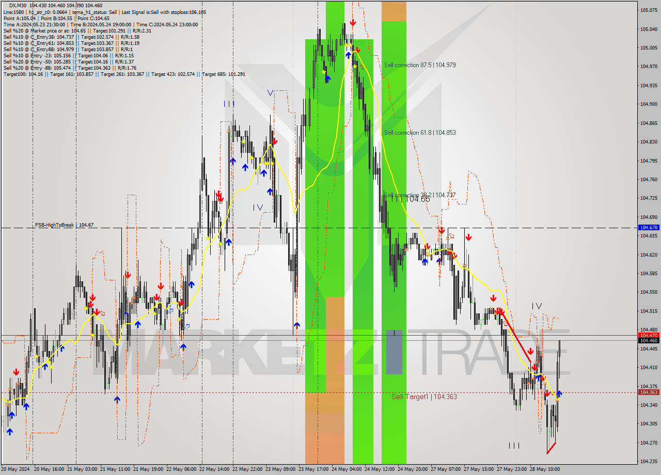The image size is (661, 475).
Task: Click the 'Sell Target1 | 104.363' label
Action: point(424,397)
